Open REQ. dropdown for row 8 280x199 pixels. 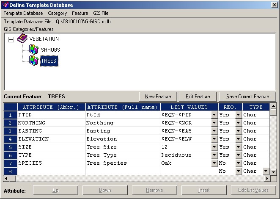pyautogui.click(x=239, y=171)
